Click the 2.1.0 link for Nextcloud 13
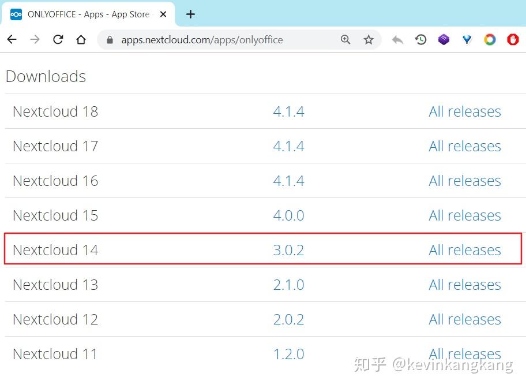The image size is (526, 388). (x=288, y=284)
